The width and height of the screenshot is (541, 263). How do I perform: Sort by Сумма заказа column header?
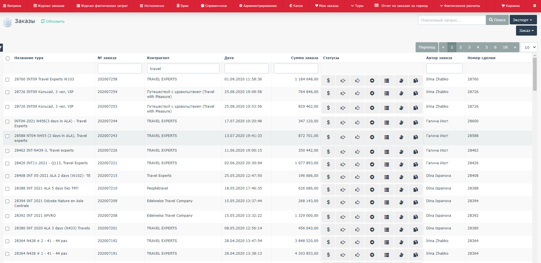click(x=305, y=58)
